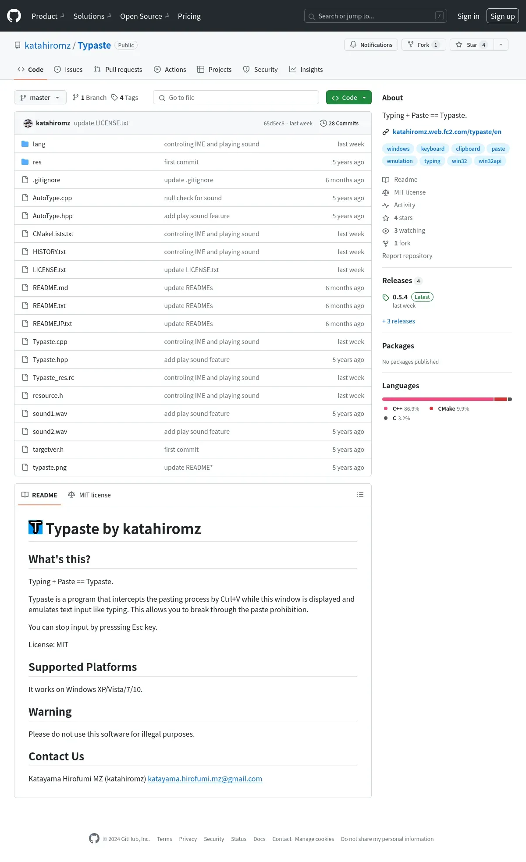This screenshot has width=526, height=862.
Task: Click the GitHub mark in the footer
Action: (94, 839)
